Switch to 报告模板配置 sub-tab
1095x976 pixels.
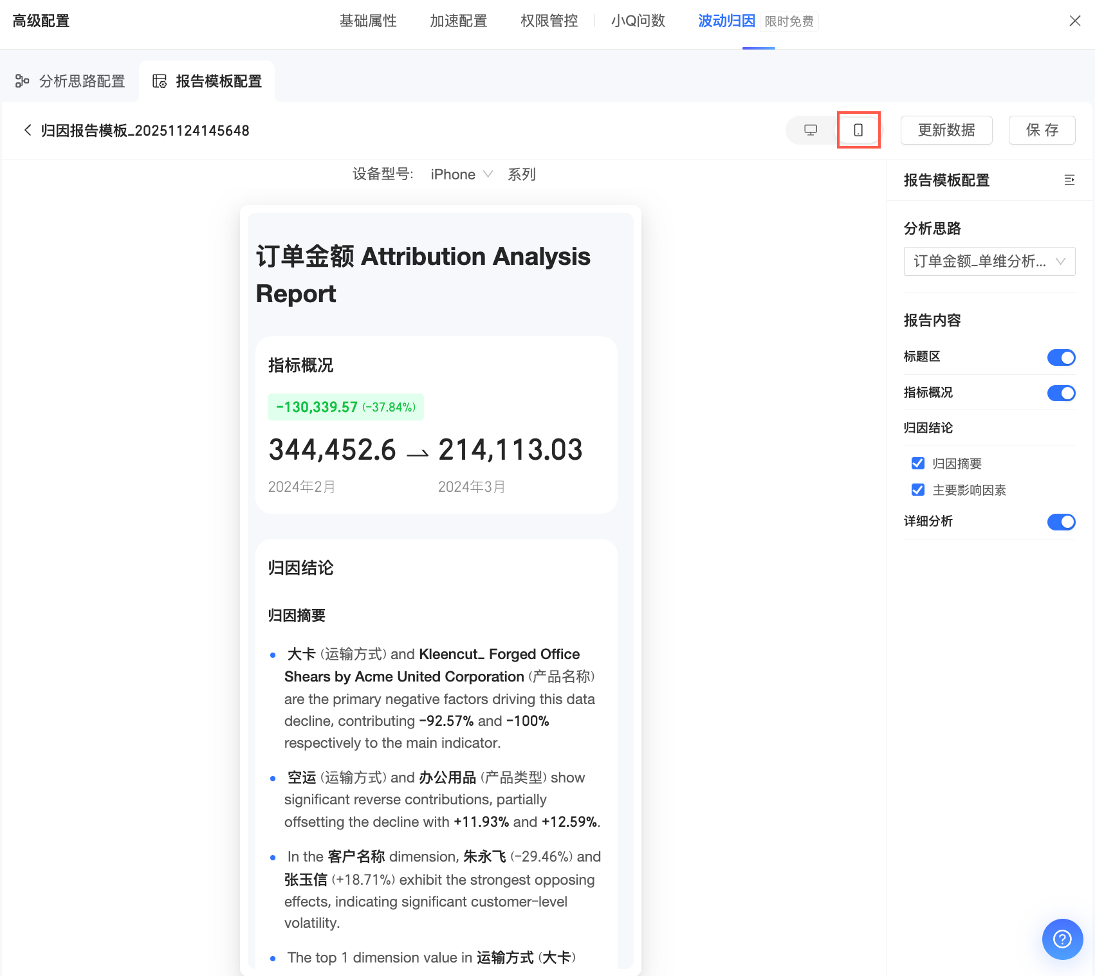tap(207, 81)
